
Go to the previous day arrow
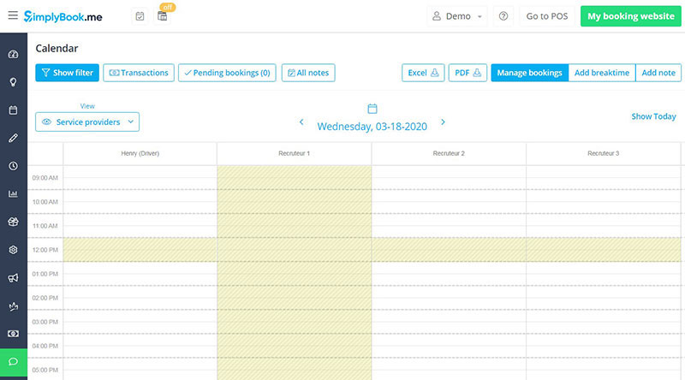[301, 122]
